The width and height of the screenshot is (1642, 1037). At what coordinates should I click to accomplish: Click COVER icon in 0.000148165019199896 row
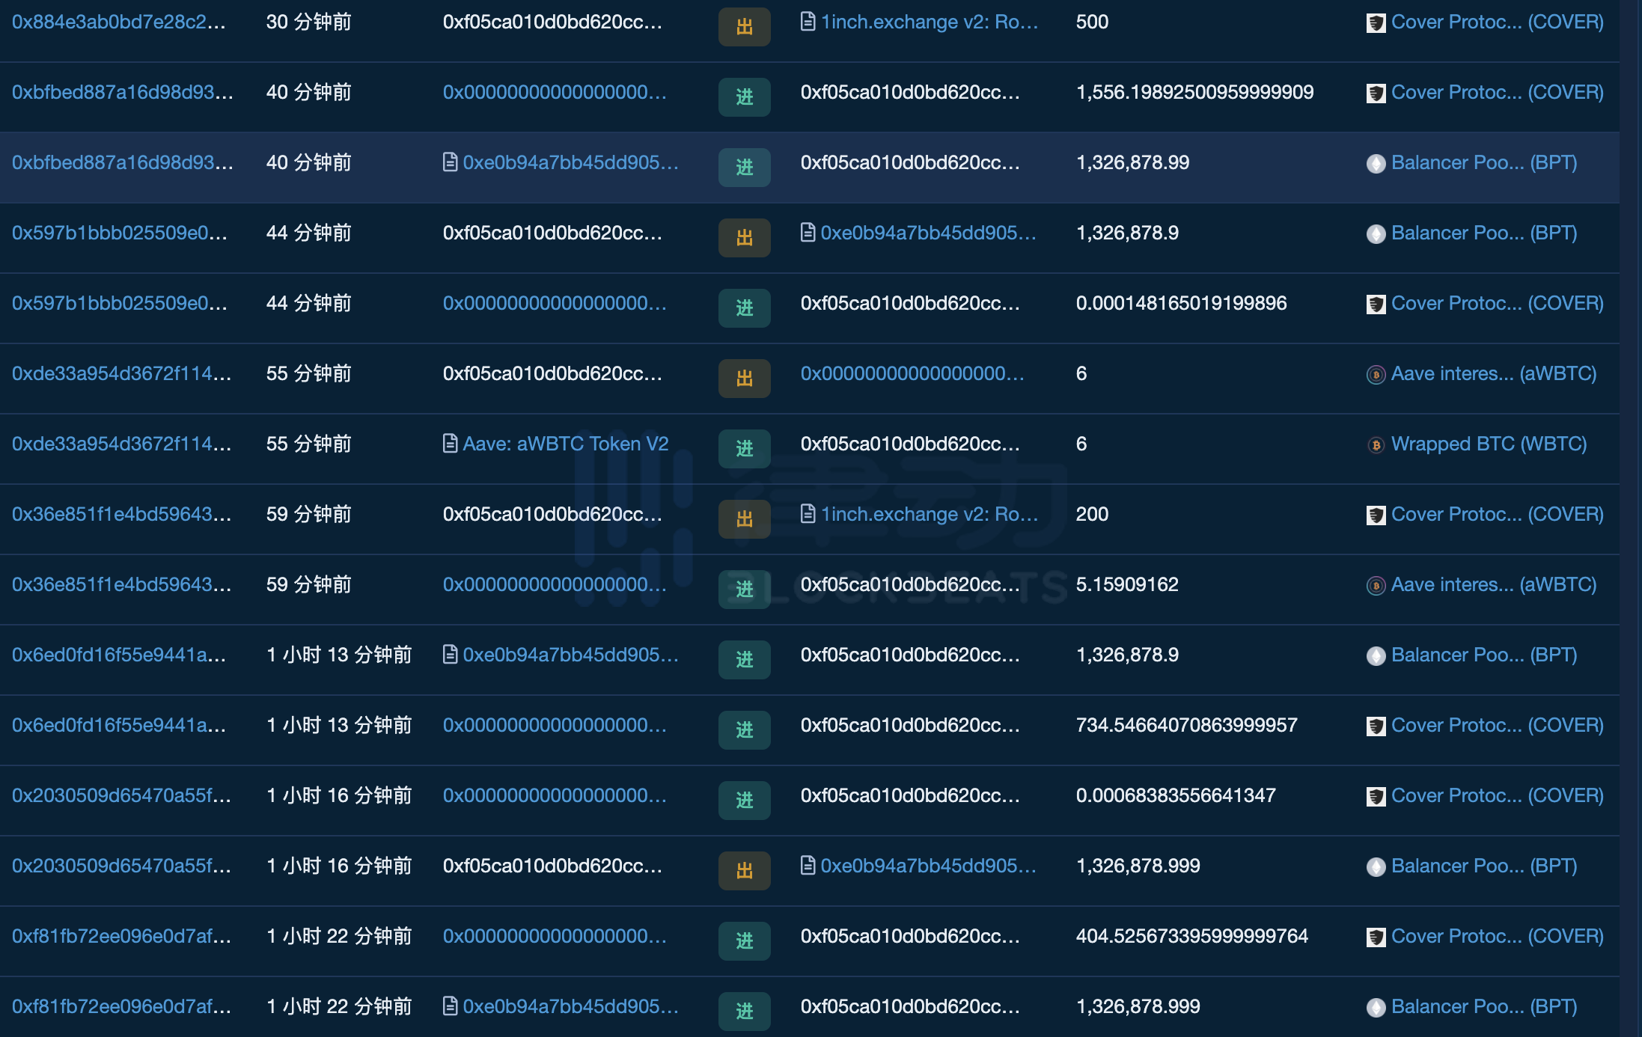coord(1376,305)
